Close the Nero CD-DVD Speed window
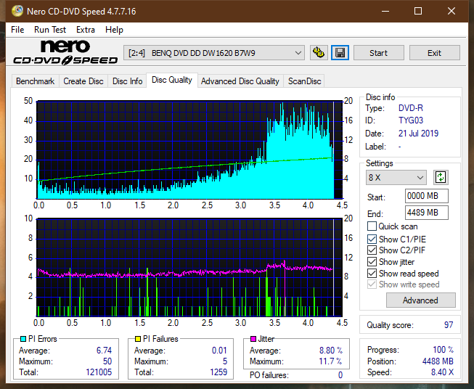 click(451, 11)
